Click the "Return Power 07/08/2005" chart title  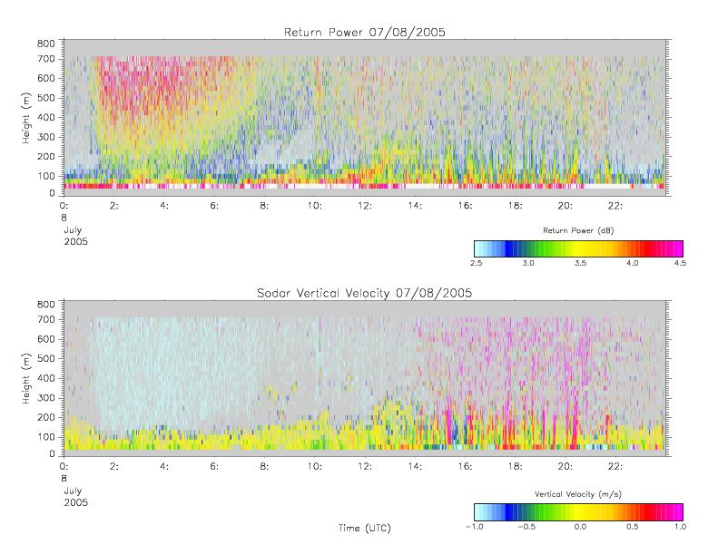click(365, 32)
